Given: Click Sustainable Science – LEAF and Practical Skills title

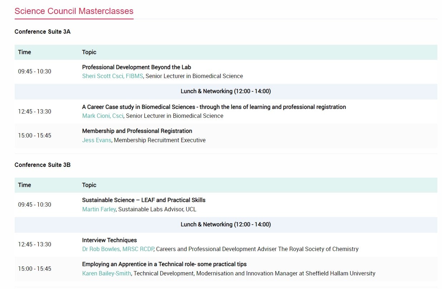Looking at the screenshot, I should 144,200.
